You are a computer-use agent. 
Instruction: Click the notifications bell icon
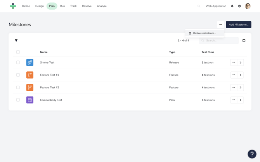coord(232,6)
